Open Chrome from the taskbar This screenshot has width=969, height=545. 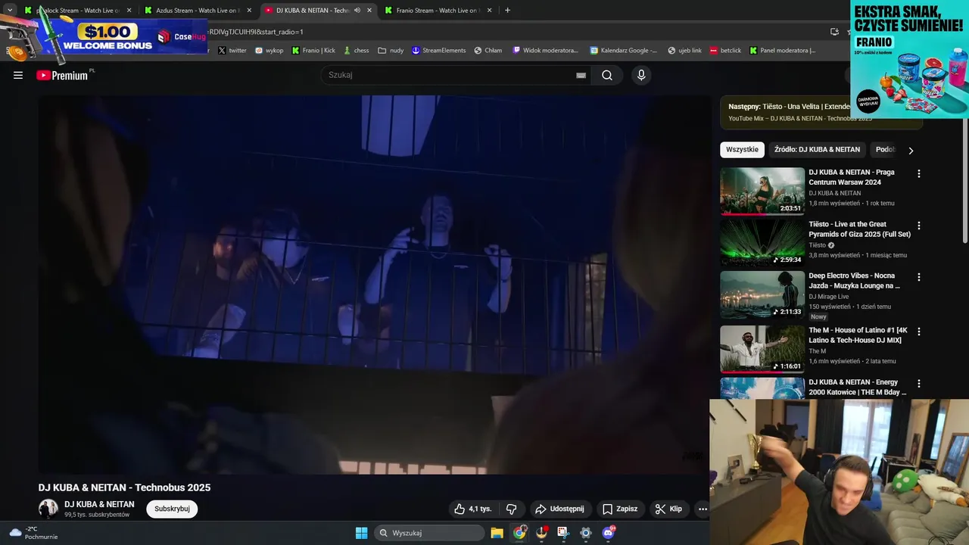point(519,533)
